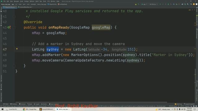The image size is (198, 111).
Task: Click the Run app play icon
Action: pos(160,4)
